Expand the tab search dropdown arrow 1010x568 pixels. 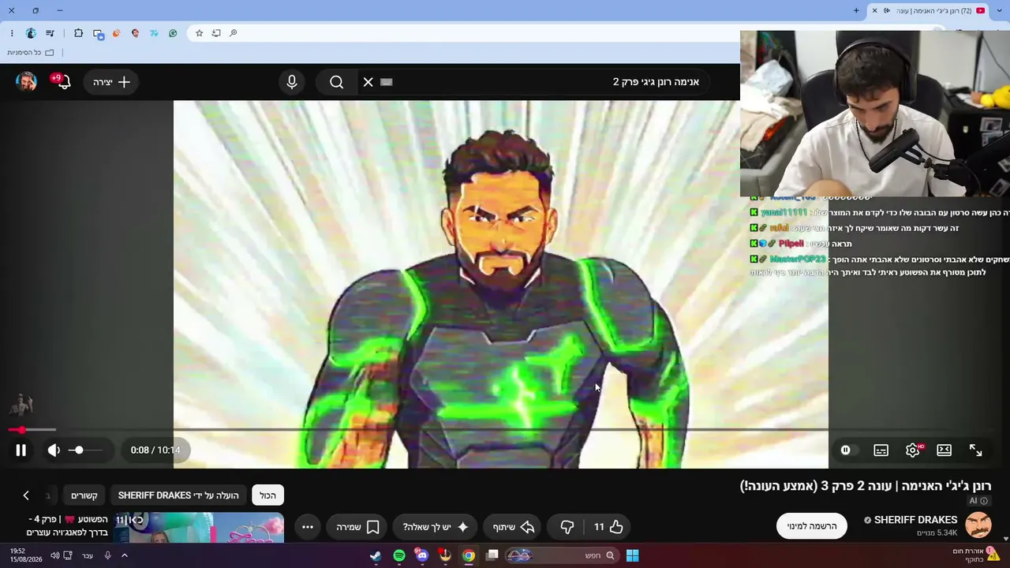[x=998, y=10]
